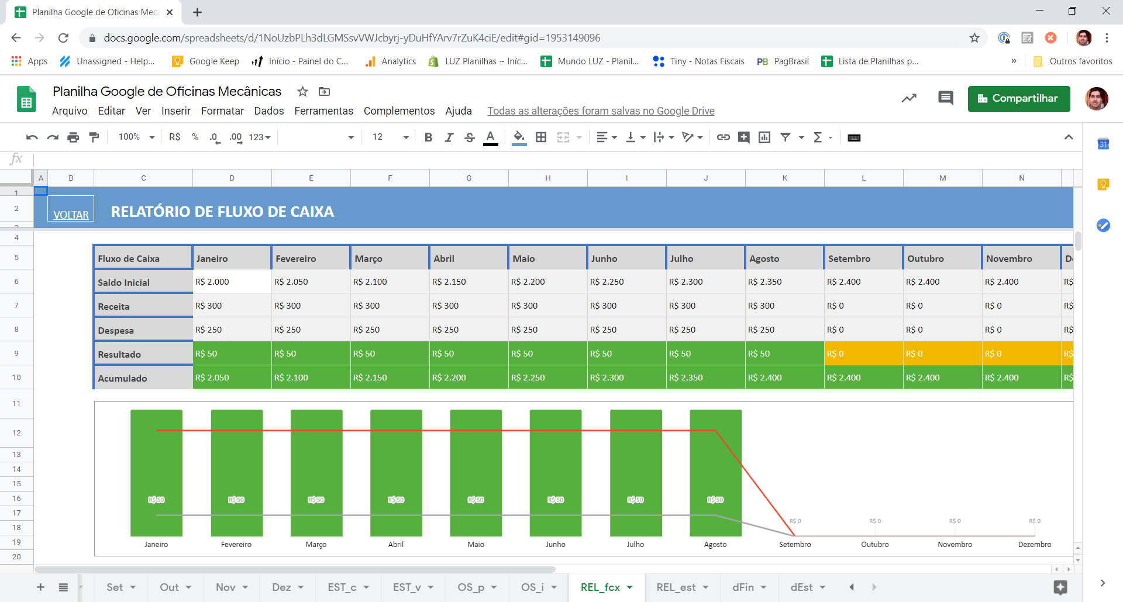Open comment history icon

946,98
